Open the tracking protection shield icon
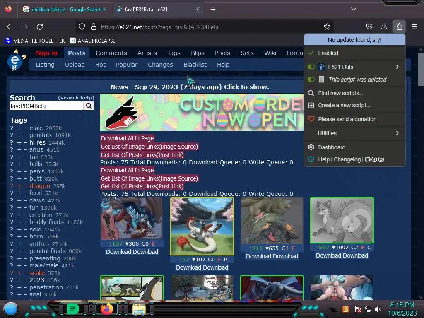424x318 pixels. point(82,27)
